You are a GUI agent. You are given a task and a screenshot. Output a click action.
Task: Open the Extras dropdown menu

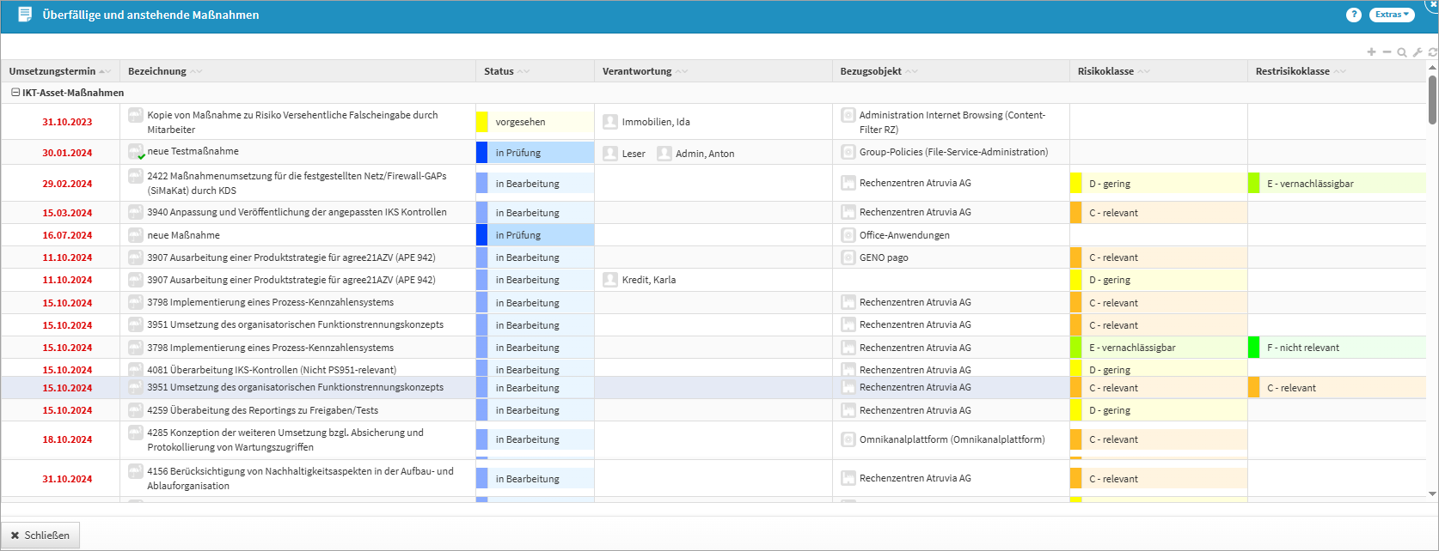(1391, 15)
